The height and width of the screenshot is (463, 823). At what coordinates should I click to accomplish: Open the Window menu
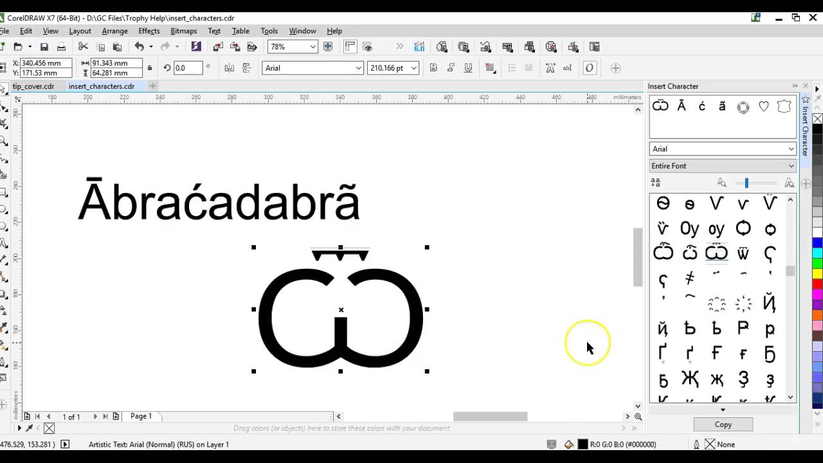pyautogui.click(x=302, y=31)
